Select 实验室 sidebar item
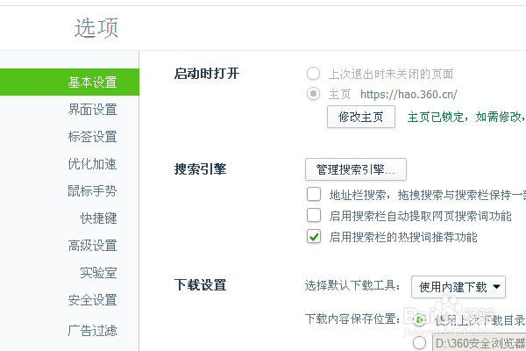 [x=98, y=273]
